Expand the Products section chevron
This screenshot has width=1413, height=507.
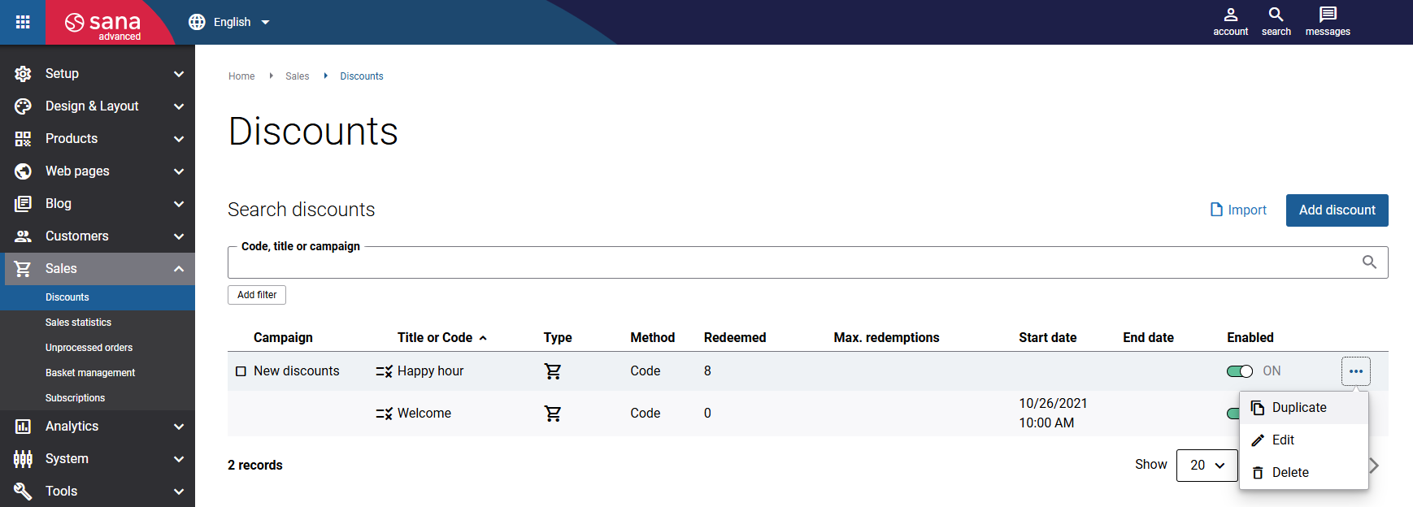[179, 139]
